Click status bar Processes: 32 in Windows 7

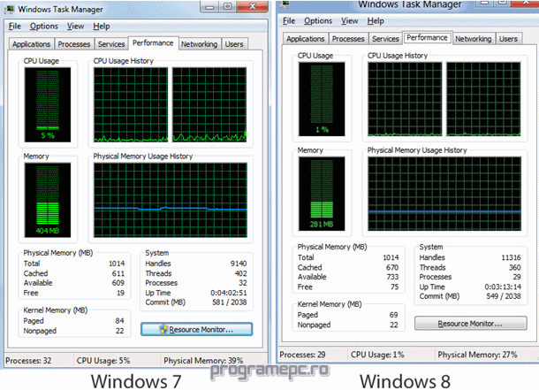(28, 361)
